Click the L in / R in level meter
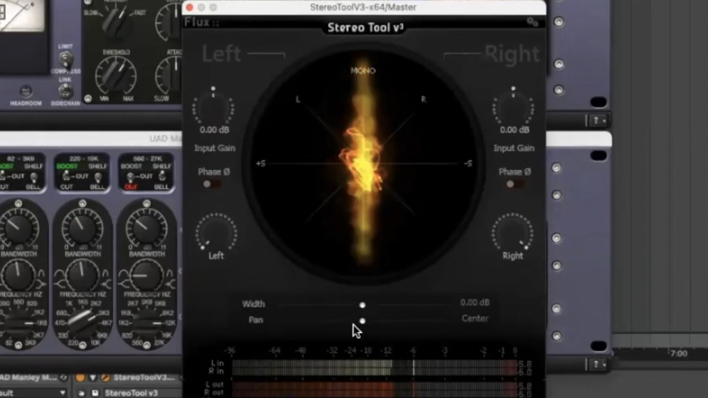Screen dimensions: 708x398 [374, 367]
